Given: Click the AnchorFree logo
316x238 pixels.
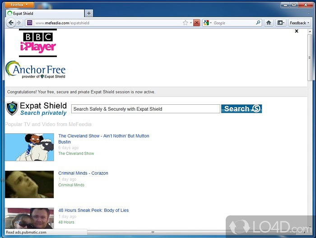Looking at the screenshot, I should pyautogui.click(x=36, y=70).
